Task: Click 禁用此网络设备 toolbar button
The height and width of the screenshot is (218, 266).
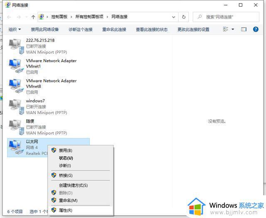Action: point(45,29)
